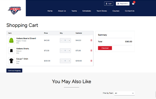Screen dimensions: 156x99
Task: Click the $365.00 total amount
Action: coord(129,42)
